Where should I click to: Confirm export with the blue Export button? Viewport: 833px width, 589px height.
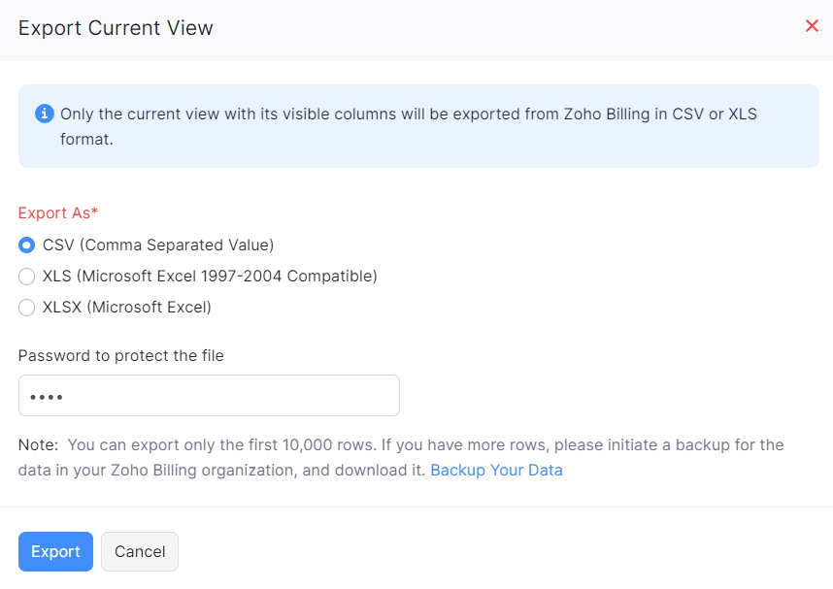point(55,551)
